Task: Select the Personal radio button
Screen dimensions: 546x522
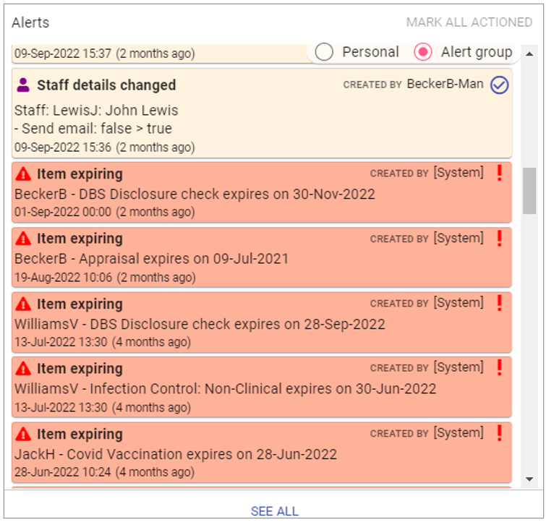Action: 325,52
